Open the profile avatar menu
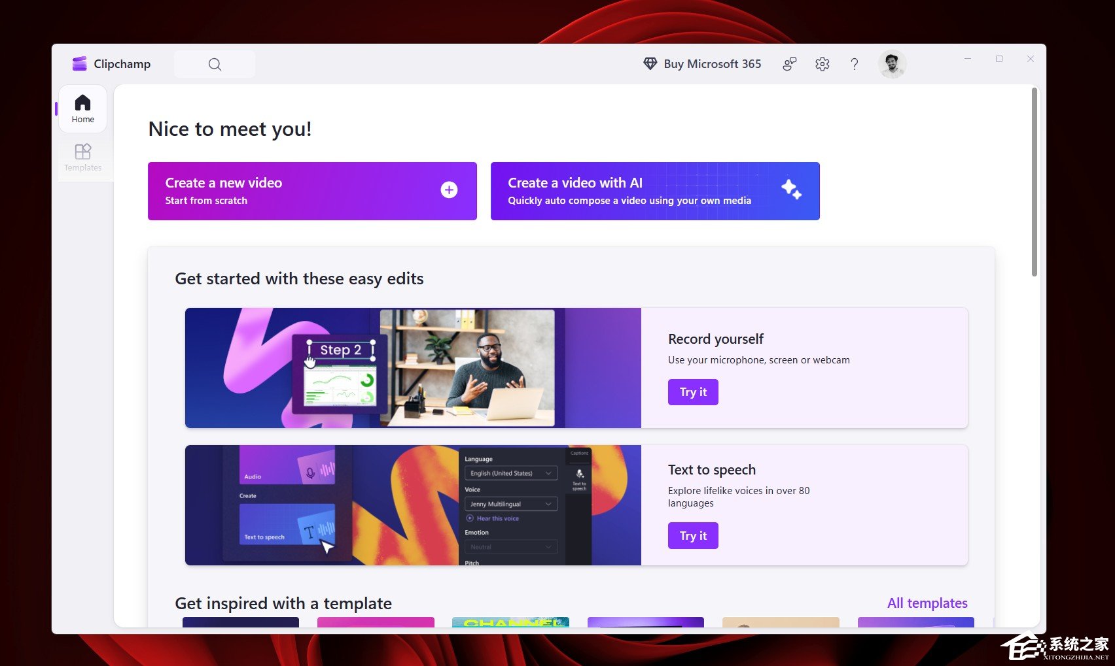The height and width of the screenshot is (666, 1115). point(892,64)
